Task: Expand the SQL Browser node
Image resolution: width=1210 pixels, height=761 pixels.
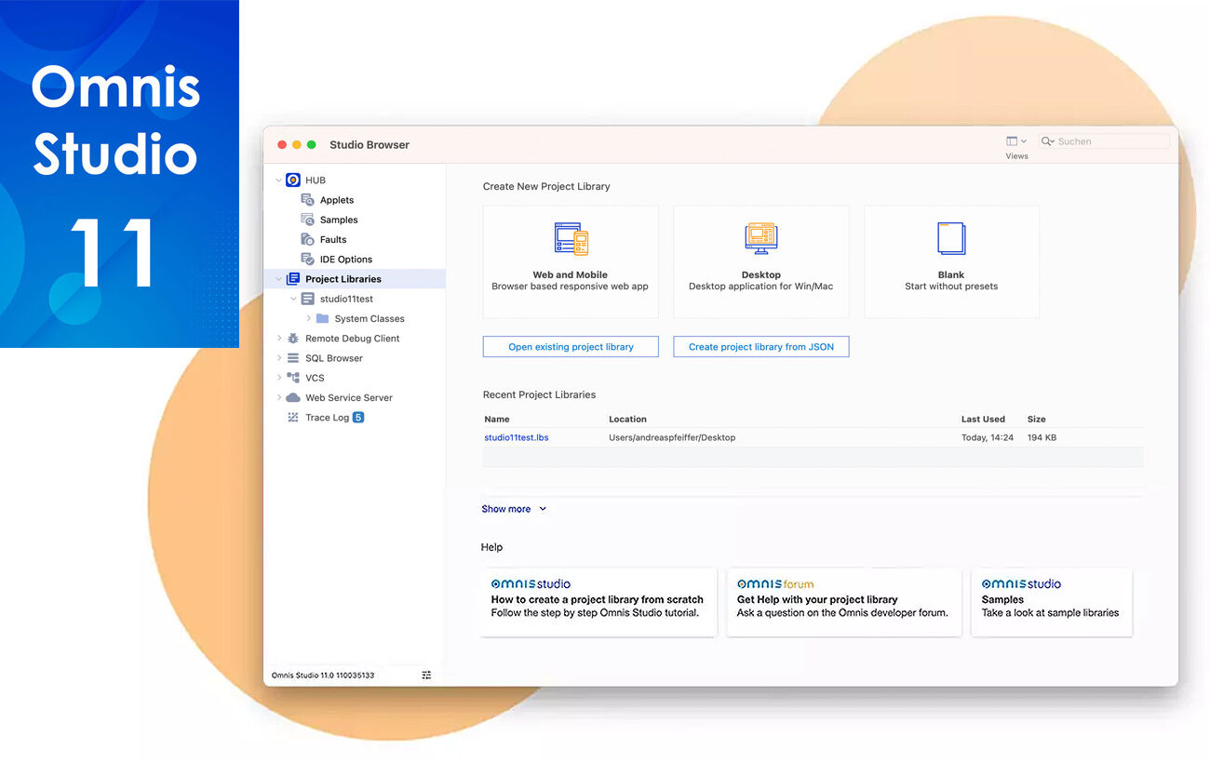Action: point(278,358)
